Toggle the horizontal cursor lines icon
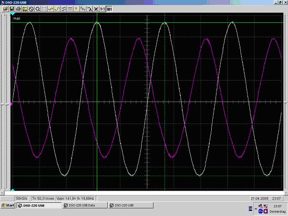 [x=70, y=9]
